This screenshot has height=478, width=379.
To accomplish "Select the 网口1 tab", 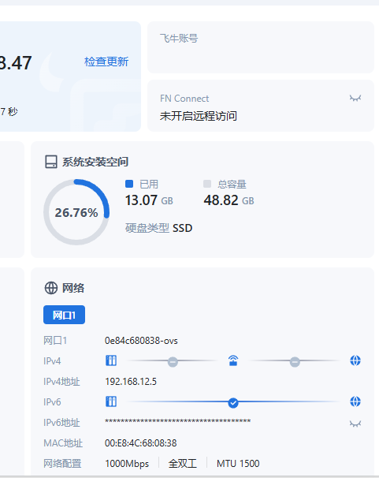I will 65,315.
